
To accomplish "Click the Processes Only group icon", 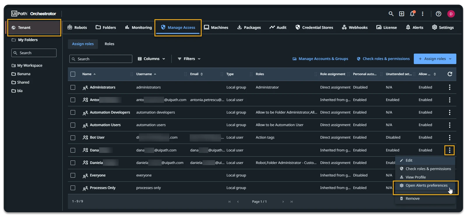I will coord(85,188).
